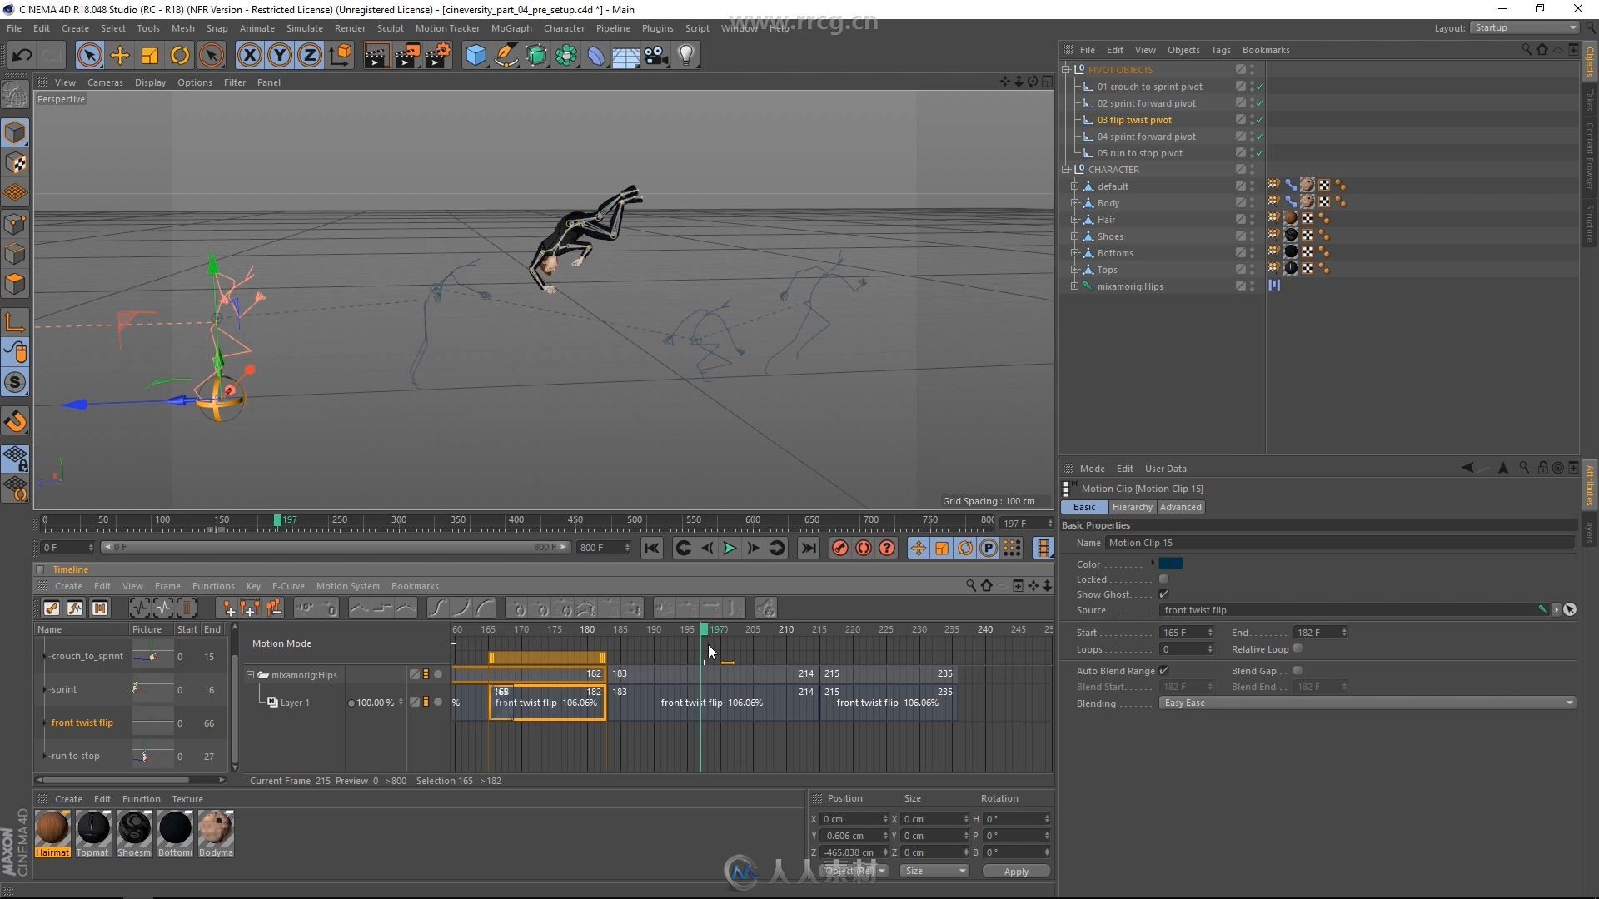Toggle X axis lock
Image resolution: width=1599 pixels, height=899 pixels.
pyautogui.click(x=249, y=56)
